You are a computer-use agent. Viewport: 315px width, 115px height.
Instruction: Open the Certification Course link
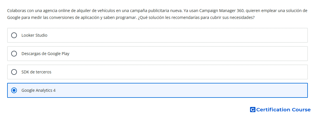point(280,110)
